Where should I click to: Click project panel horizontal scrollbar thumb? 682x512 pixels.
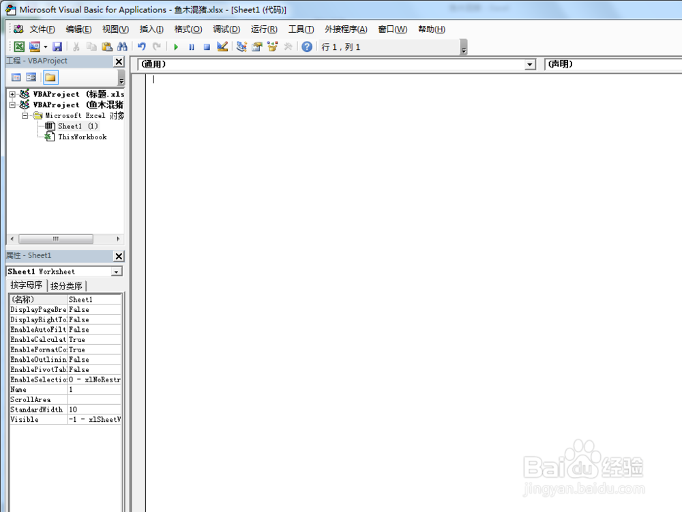[56, 238]
